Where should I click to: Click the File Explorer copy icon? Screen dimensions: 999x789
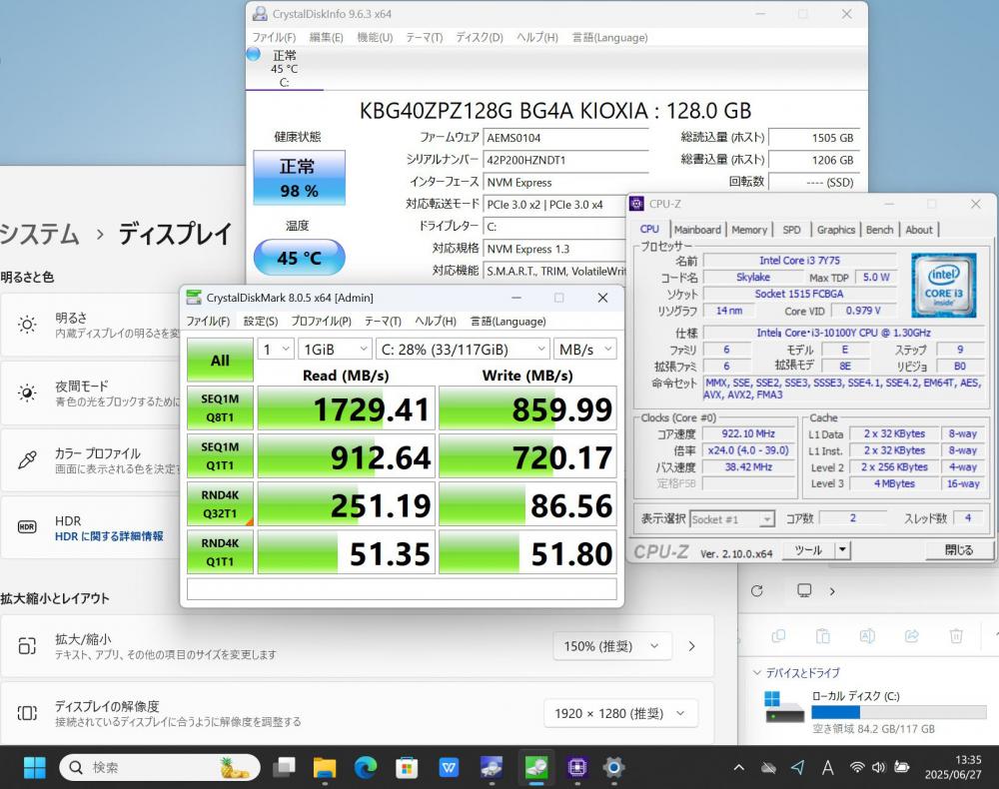click(778, 635)
